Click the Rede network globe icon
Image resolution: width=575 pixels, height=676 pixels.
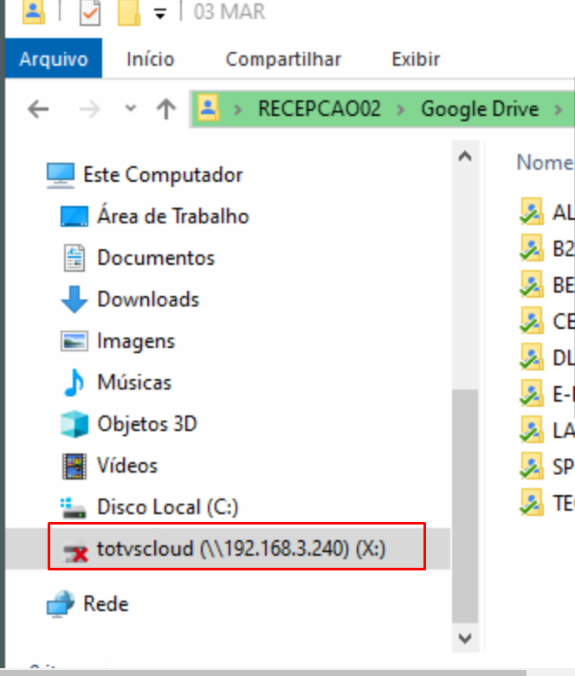61,604
